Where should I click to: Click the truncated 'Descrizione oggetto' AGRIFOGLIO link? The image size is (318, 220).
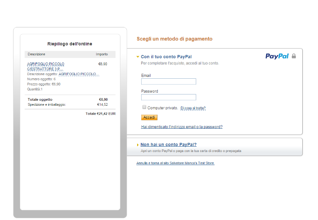tap(78, 74)
